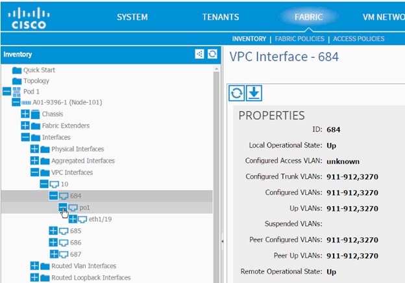Viewport: 405px width, 283px height.
Task: Select VPC Interfaces tree item
Action: [72, 172]
